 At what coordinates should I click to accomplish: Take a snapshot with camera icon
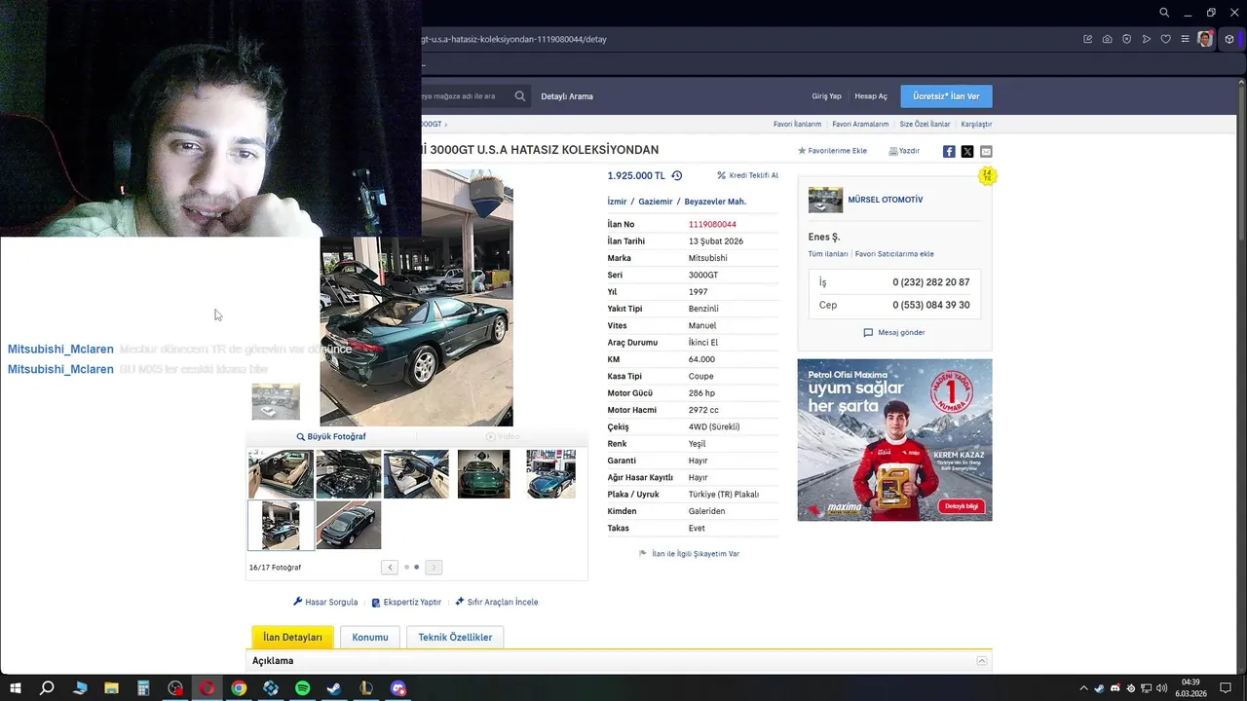pyautogui.click(x=1107, y=39)
